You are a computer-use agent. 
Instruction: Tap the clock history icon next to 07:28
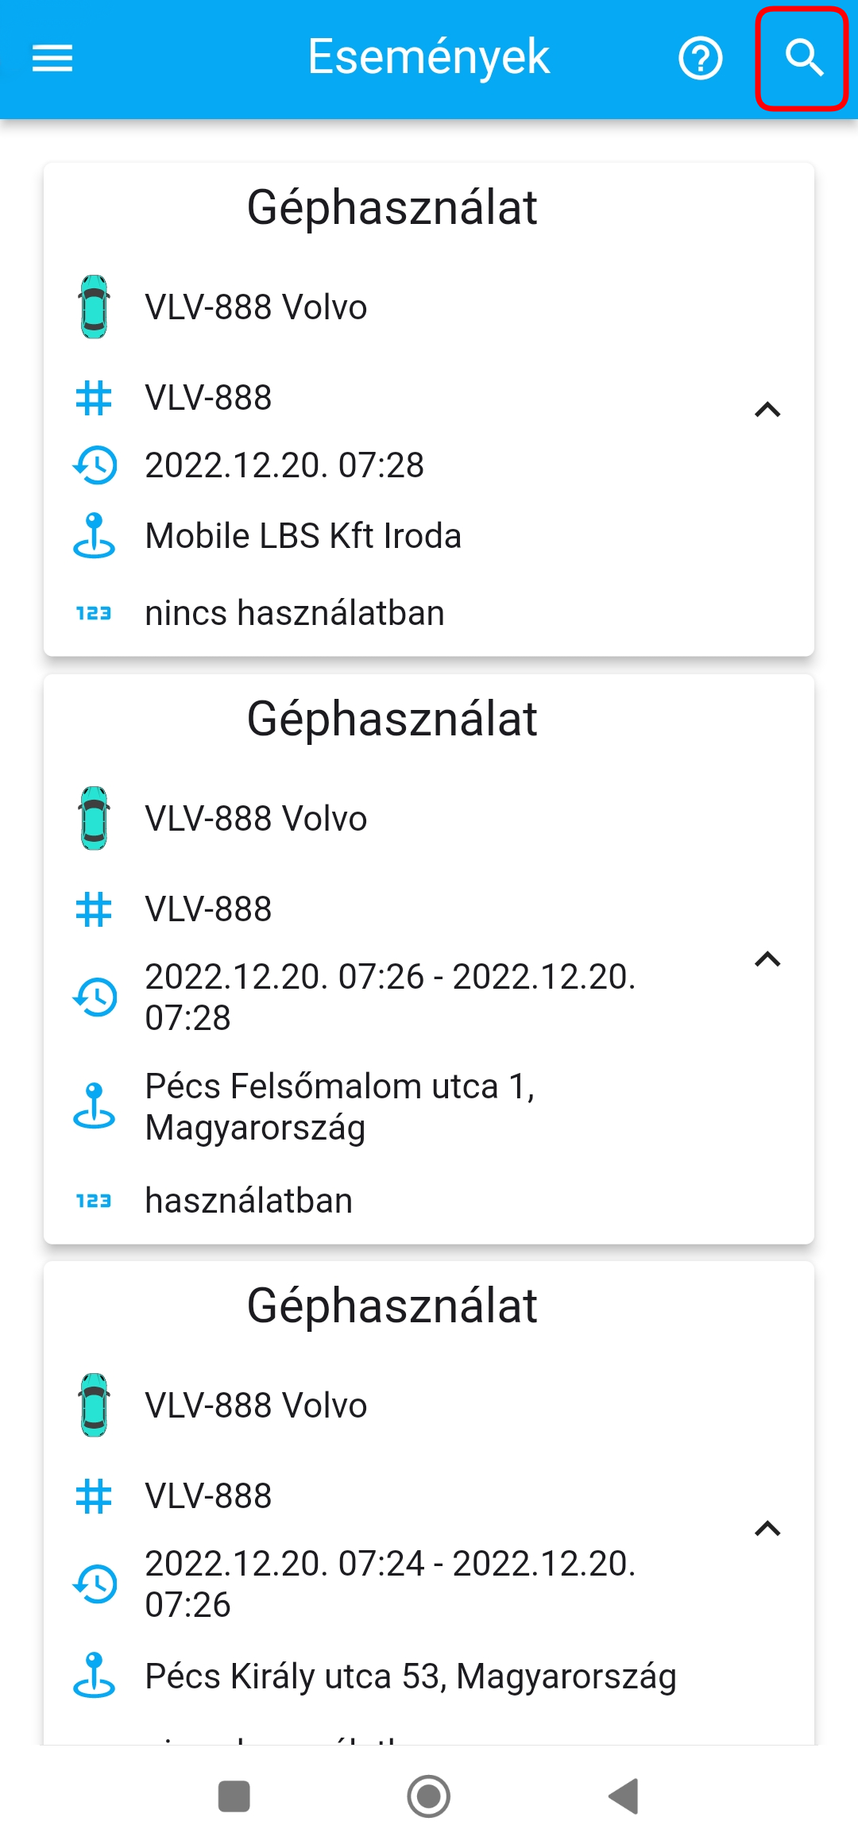[95, 465]
